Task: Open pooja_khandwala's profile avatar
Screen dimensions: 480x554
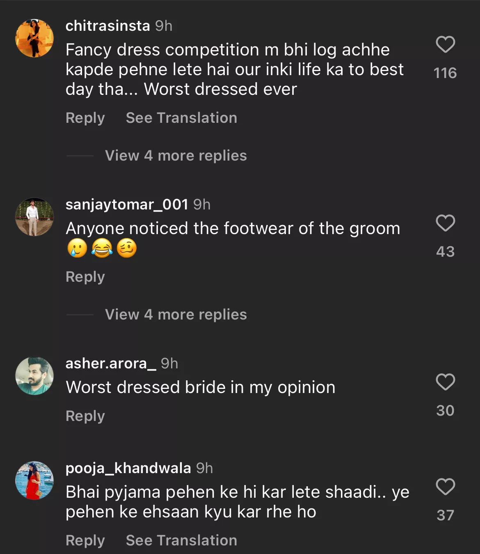Action: [x=34, y=480]
